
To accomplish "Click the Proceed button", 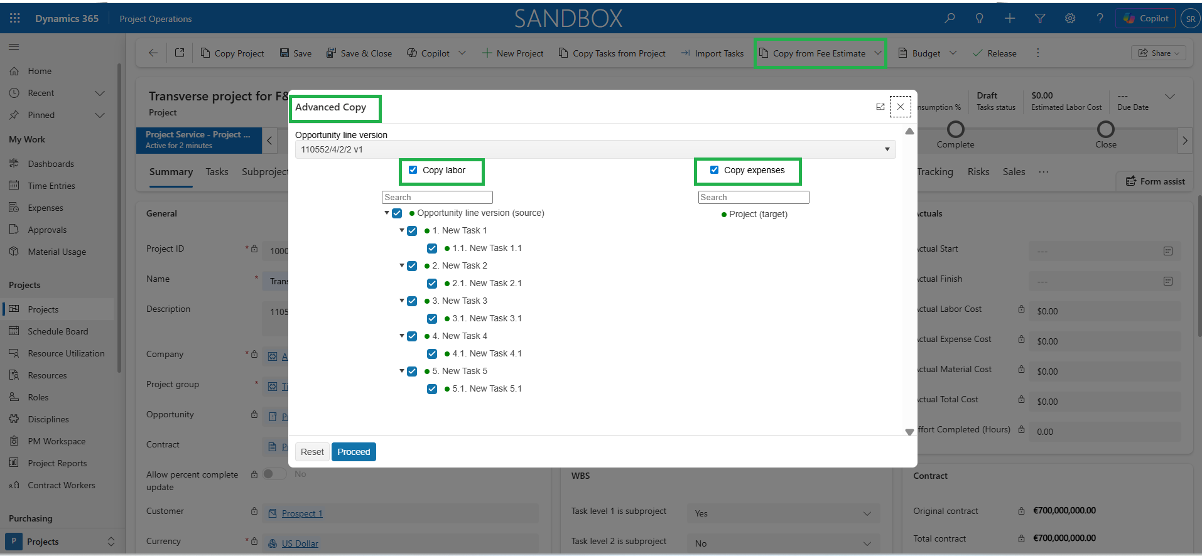I will point(354,452).
